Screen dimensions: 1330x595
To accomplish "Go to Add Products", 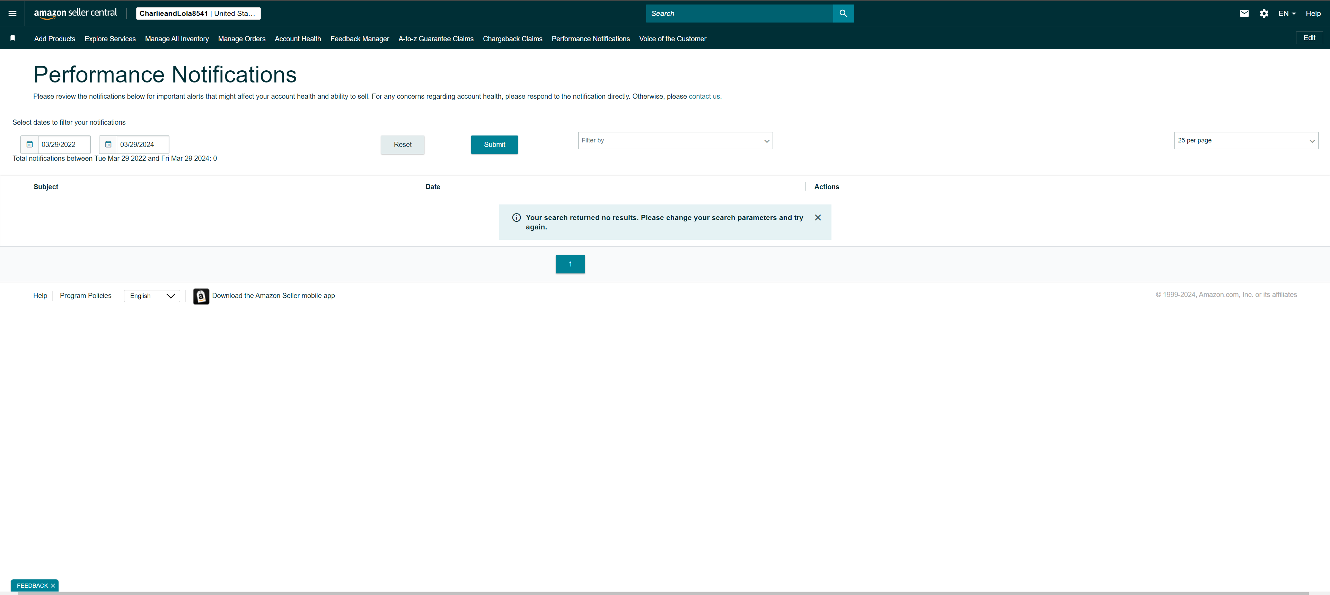I will (x=55, y=39).
